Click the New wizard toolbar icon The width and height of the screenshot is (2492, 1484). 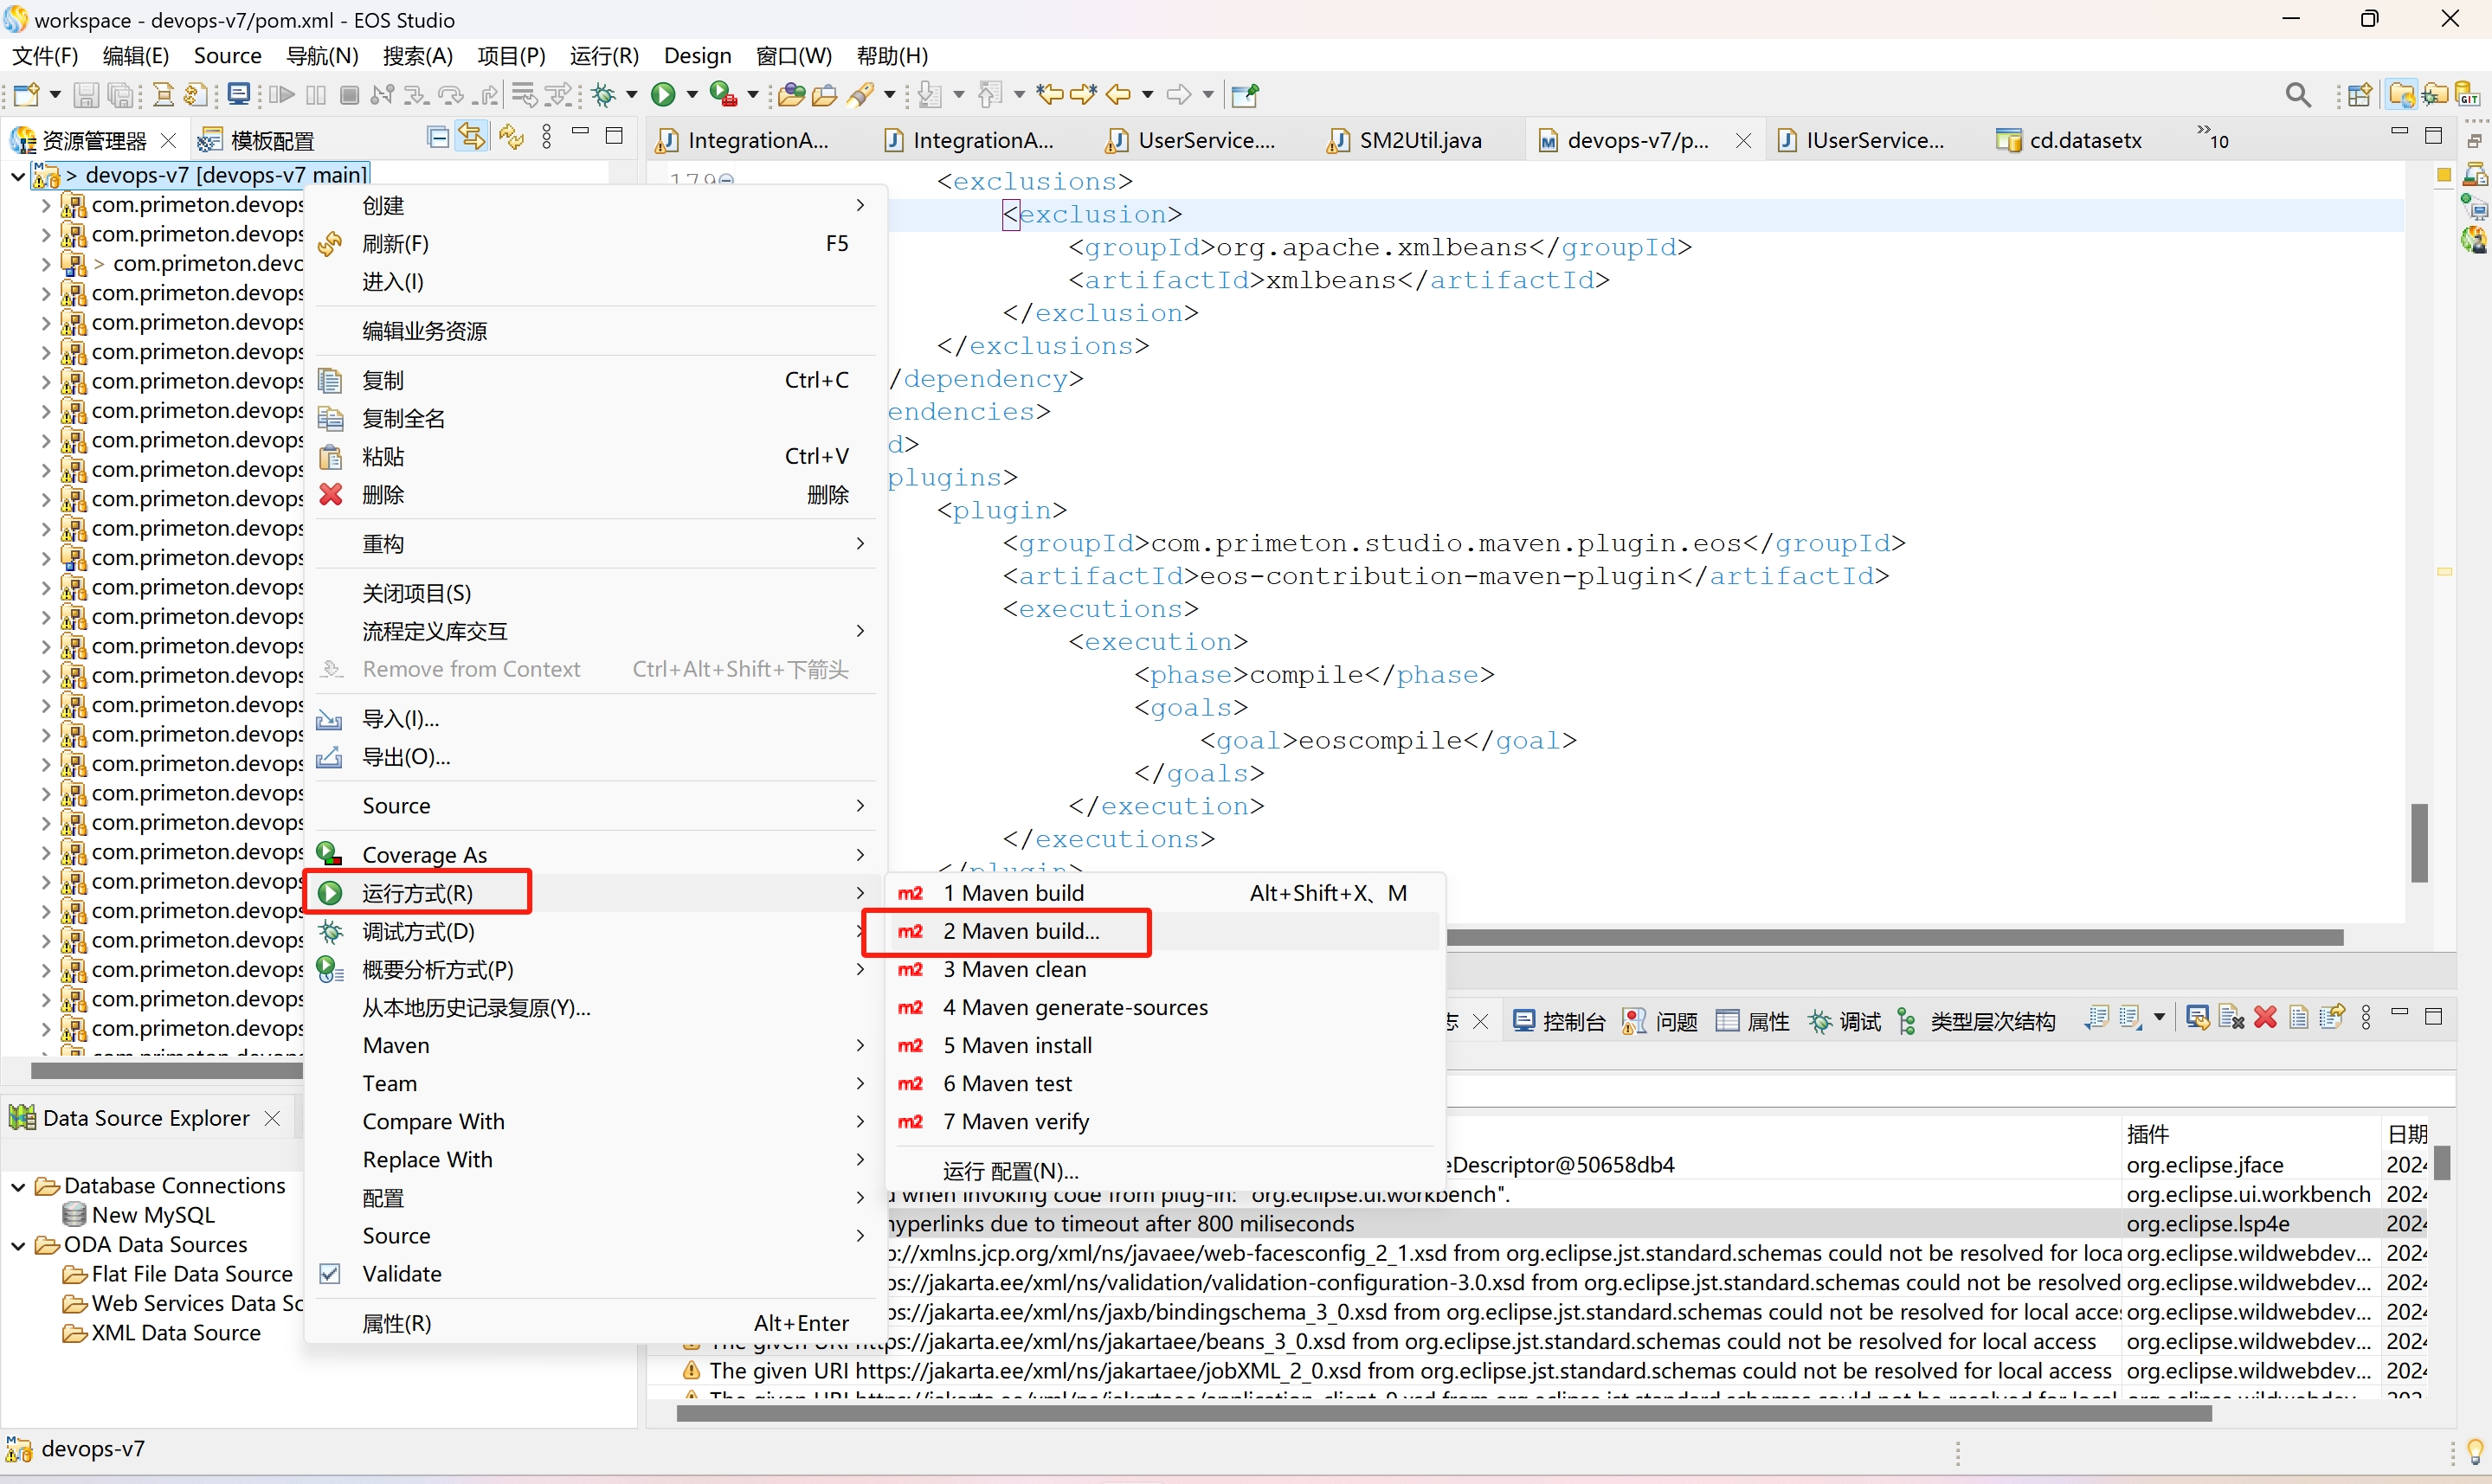click(26, 95)
